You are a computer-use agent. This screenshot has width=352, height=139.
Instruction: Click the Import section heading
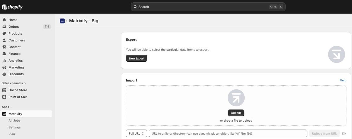click(132, 80)
